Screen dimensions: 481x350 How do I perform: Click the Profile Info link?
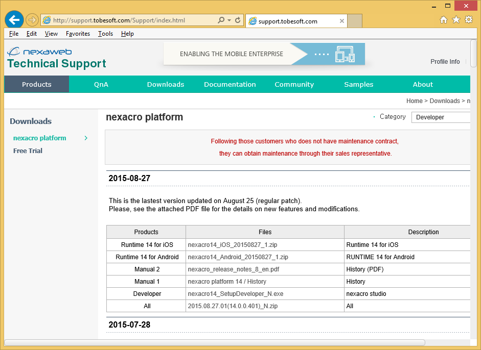tap(445, 62)
